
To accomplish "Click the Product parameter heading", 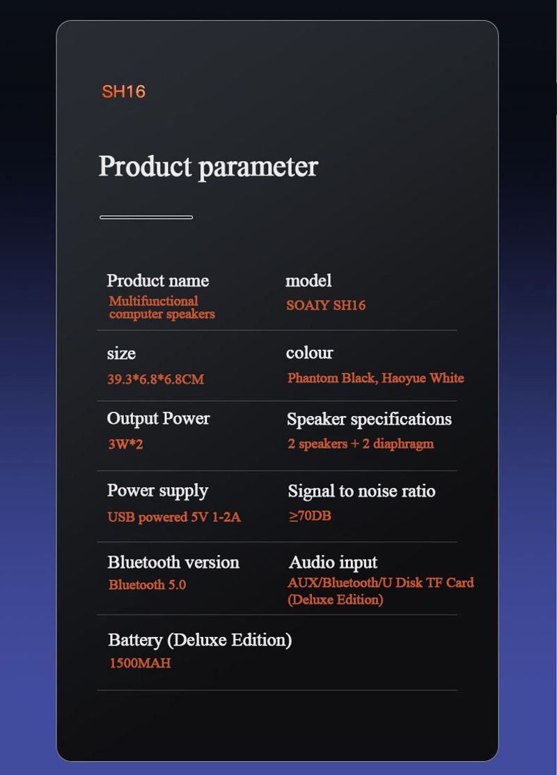I will [x=208, y=167].
